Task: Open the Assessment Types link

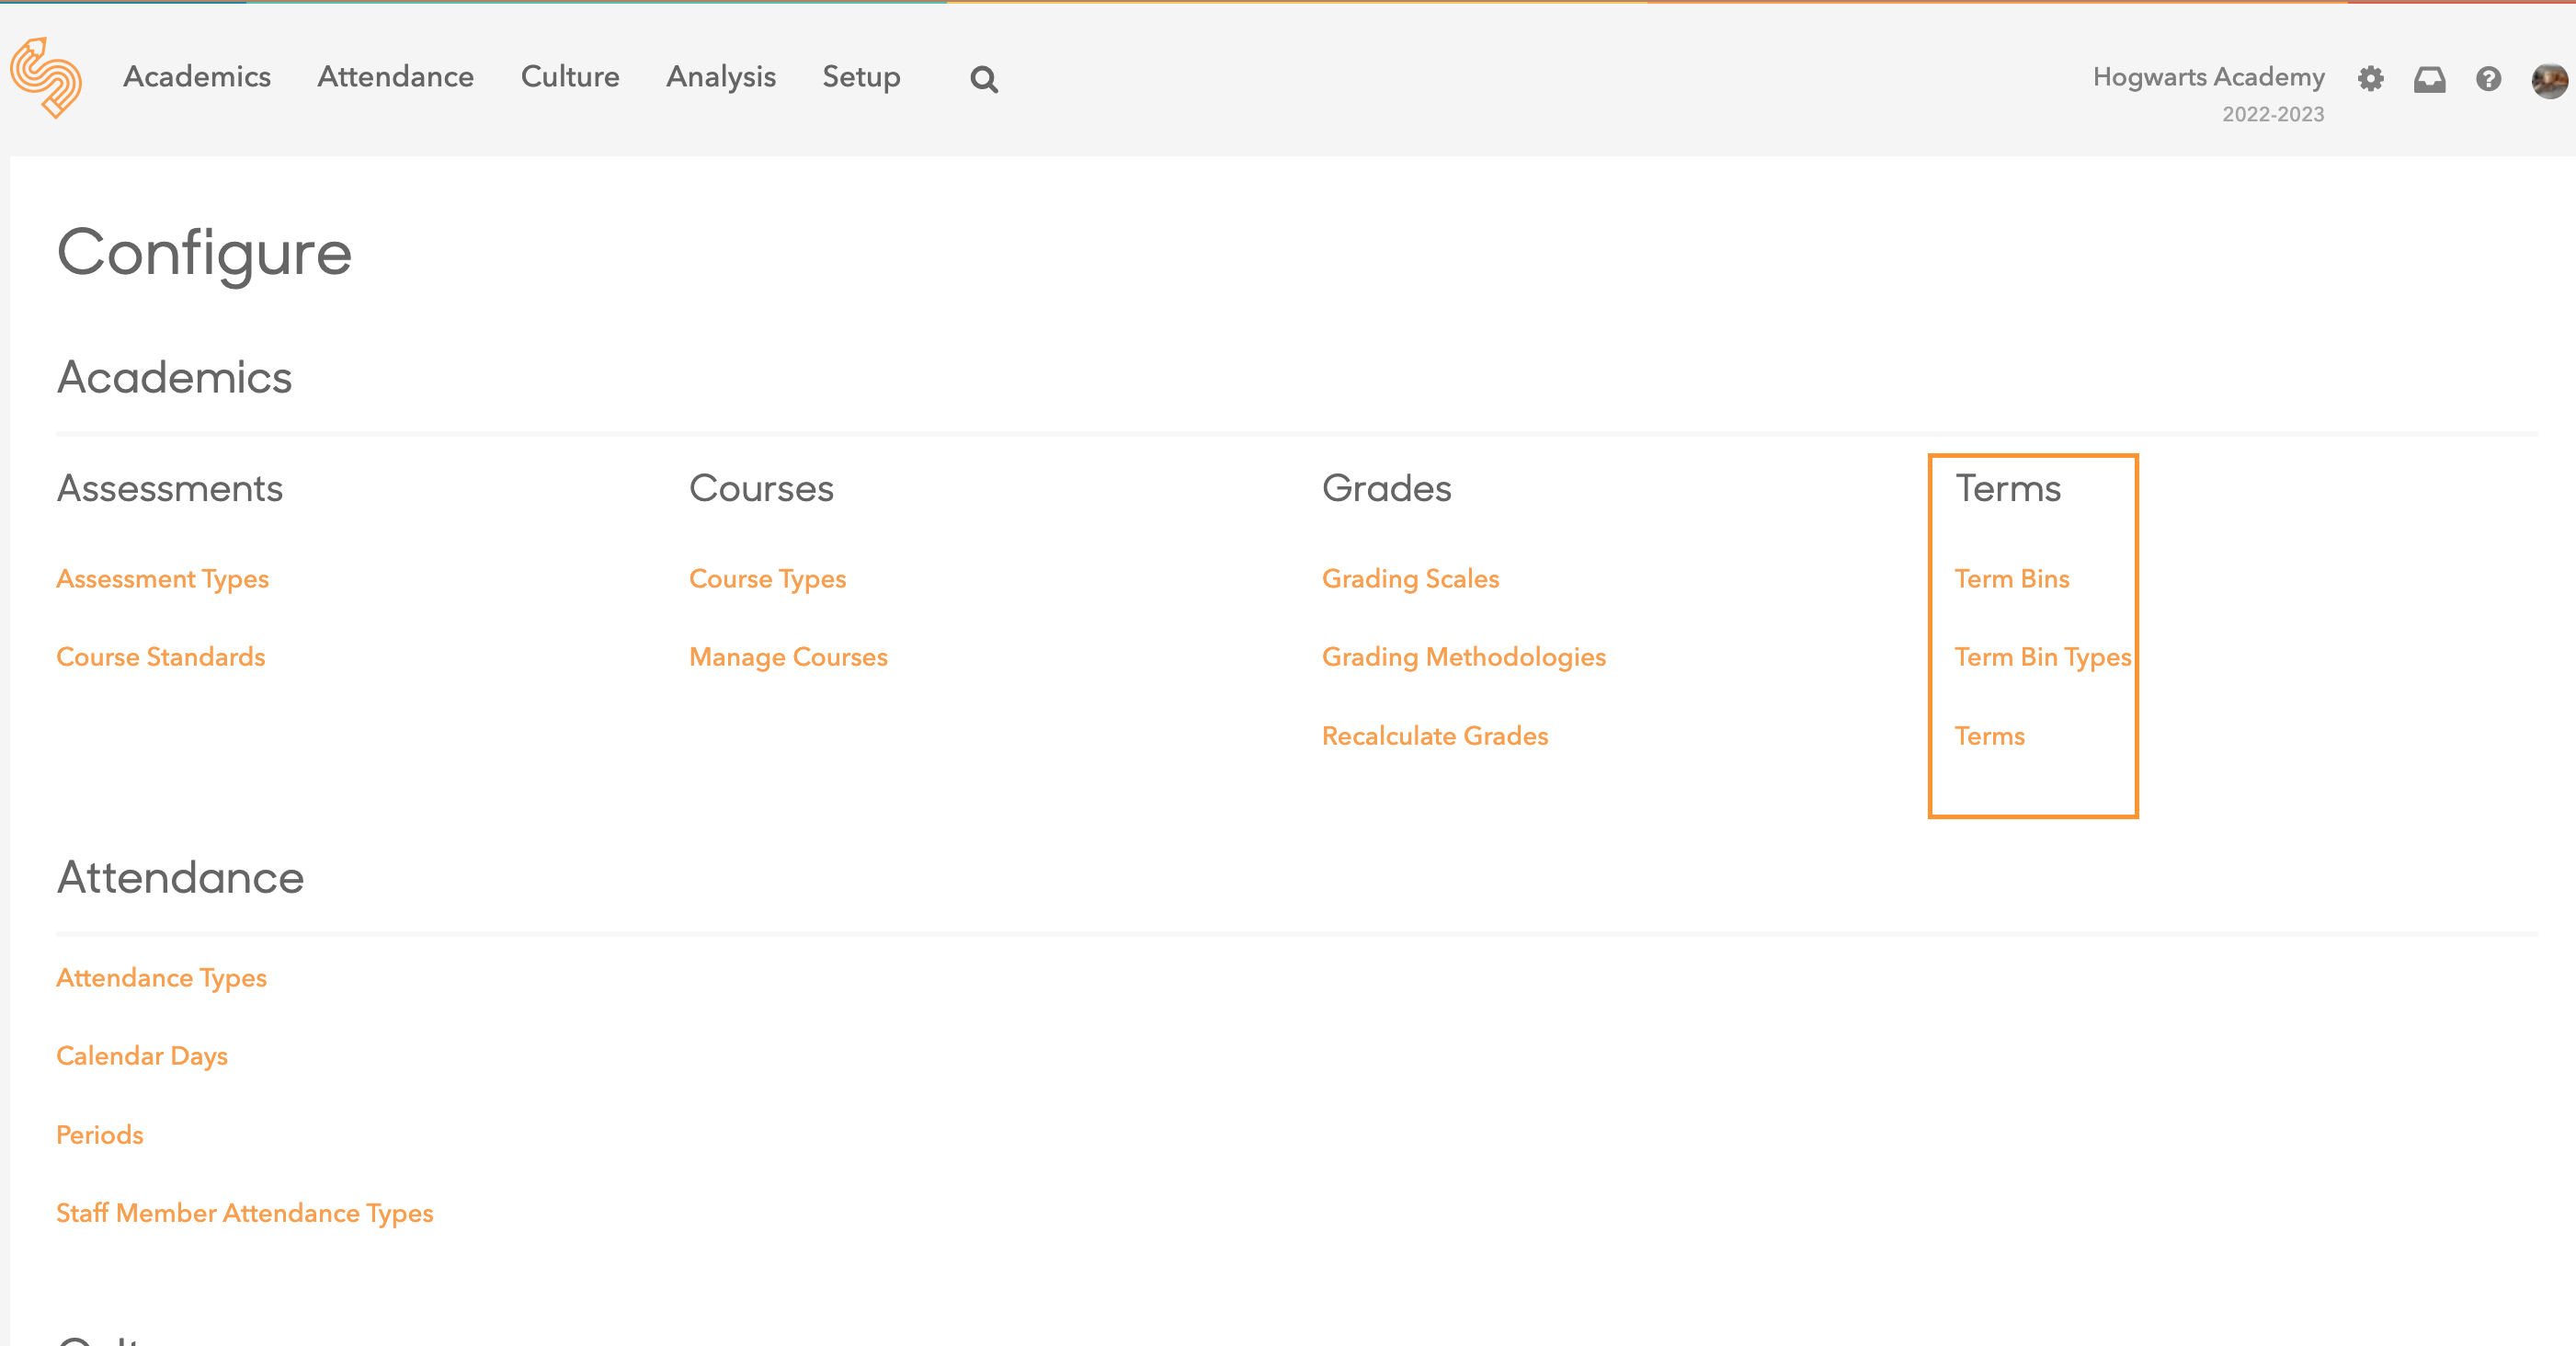Action: [162, 579]
